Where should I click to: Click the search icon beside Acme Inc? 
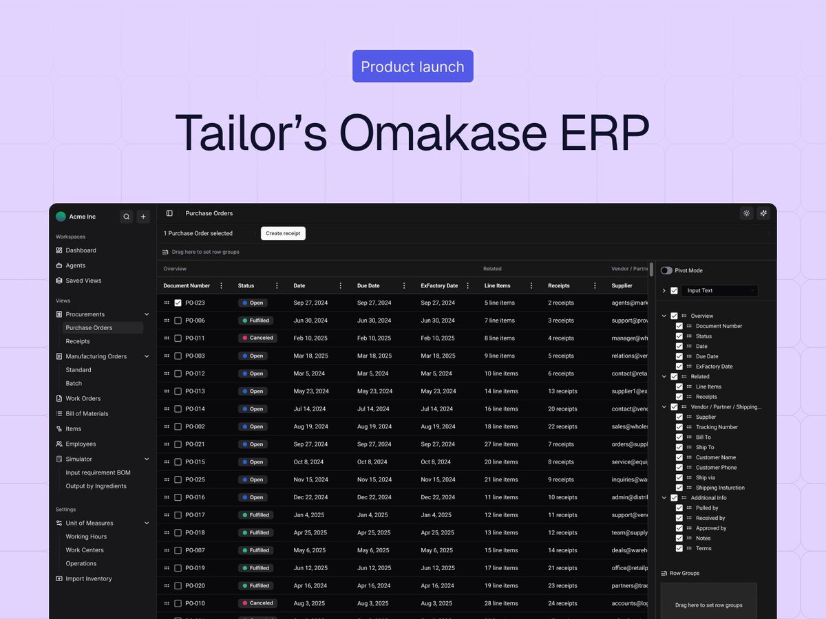(x=127, y=217)
